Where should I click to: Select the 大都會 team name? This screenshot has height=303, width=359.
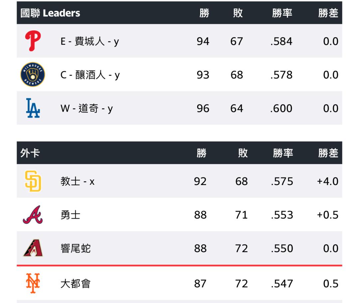pyautogui.click(x=75, y=284)
